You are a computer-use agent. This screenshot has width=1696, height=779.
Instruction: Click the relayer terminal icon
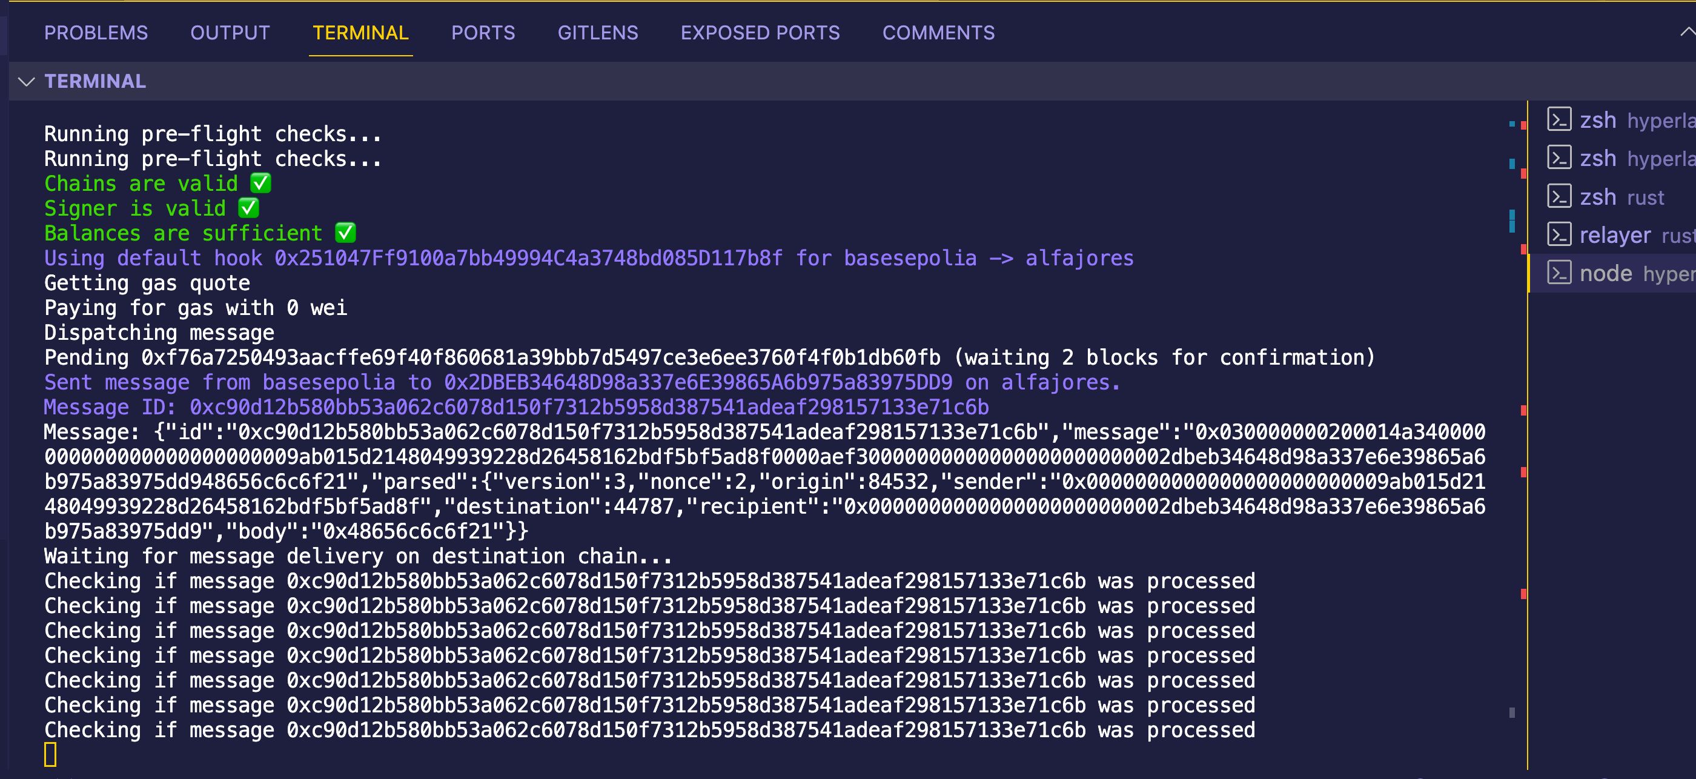click(1559, 234)
